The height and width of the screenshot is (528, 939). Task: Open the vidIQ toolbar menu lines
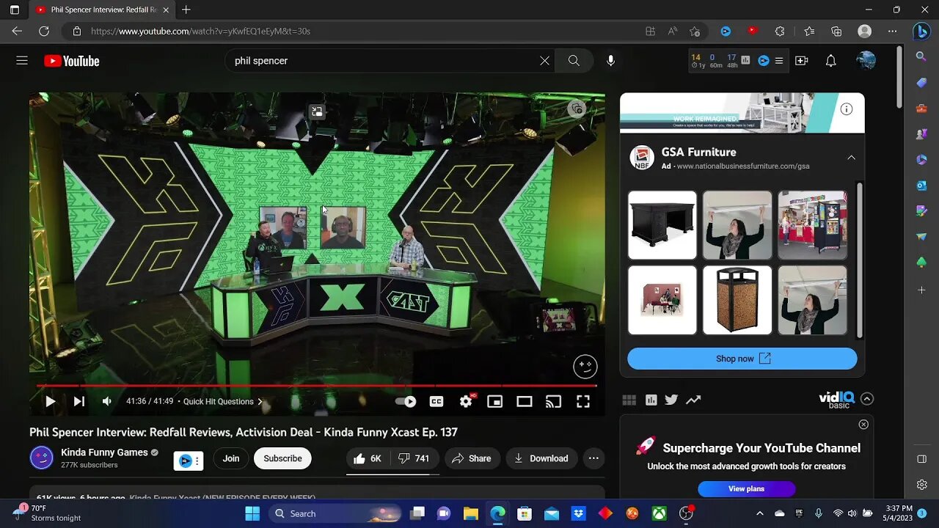point(779,61)
